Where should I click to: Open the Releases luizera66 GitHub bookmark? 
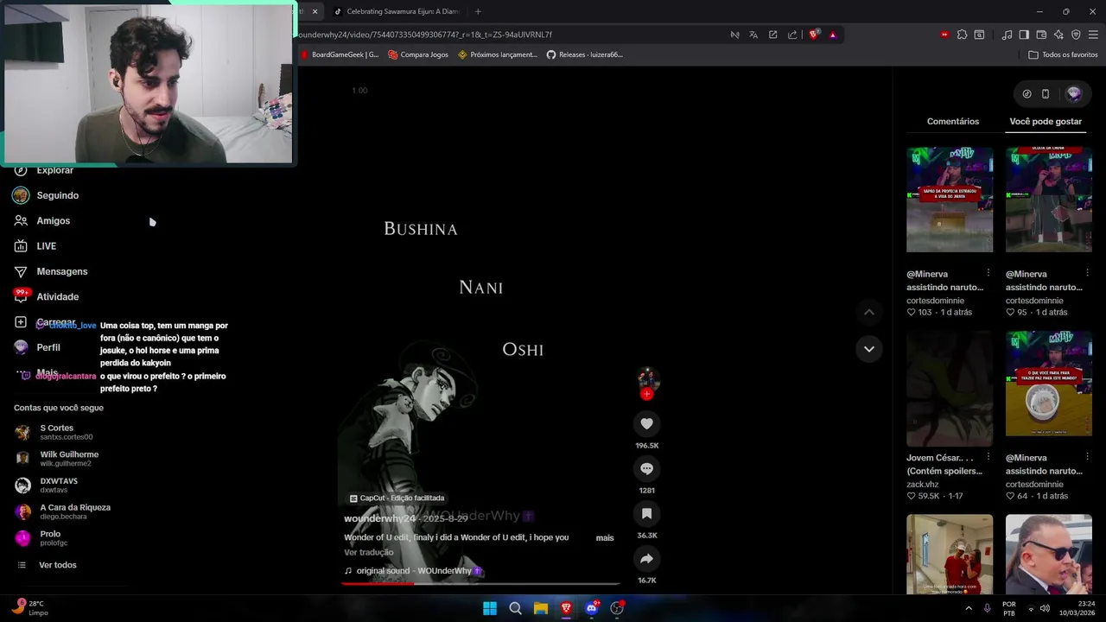(x=585, y=54)
